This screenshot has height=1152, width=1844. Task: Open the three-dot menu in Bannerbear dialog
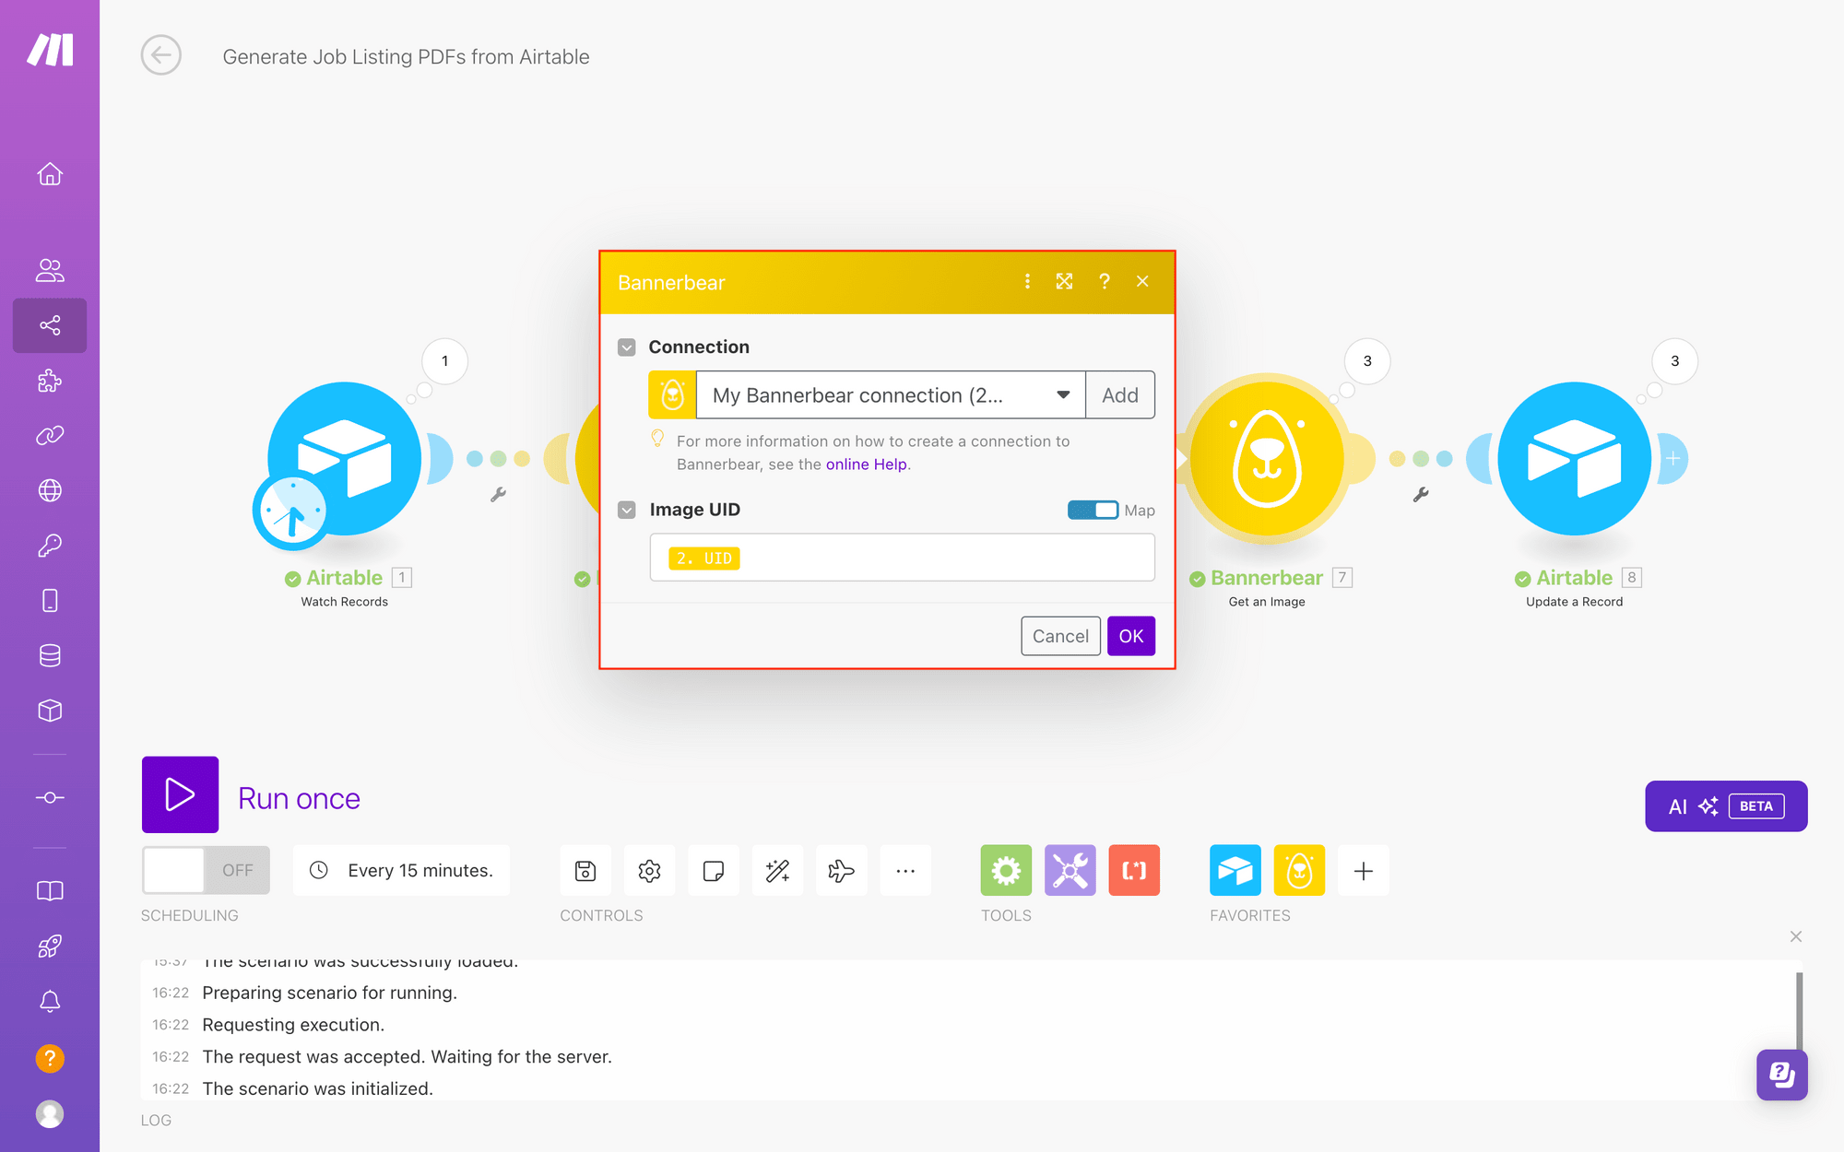coord(1027,281)
